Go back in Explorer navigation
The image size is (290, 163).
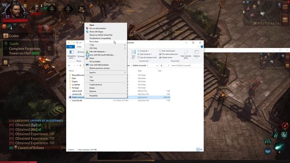(69, 66)
